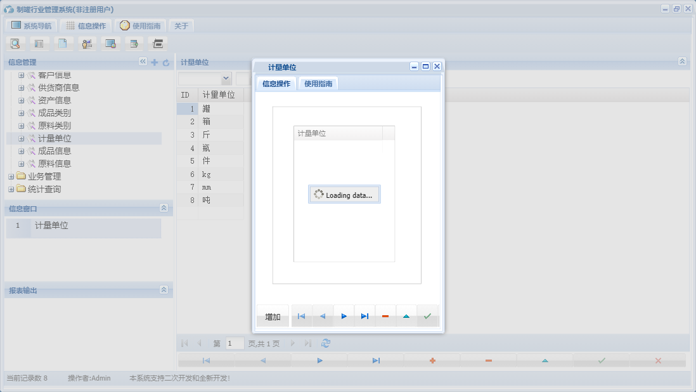
Task: Select the 箱 row in the table
Action: click(210, 122)
